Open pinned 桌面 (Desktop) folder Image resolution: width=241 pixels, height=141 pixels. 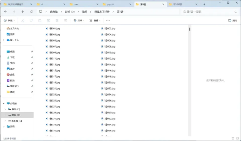point(11,52)
